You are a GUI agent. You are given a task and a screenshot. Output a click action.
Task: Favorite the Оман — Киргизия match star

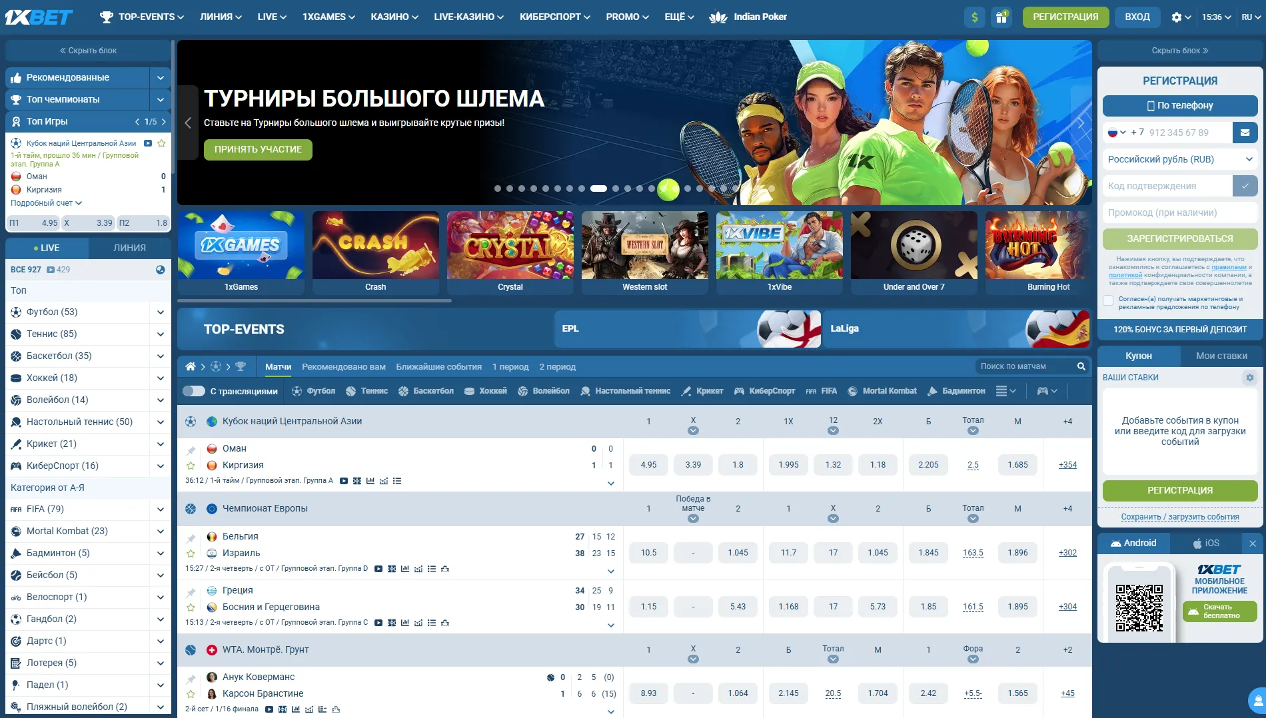[190, 466]
